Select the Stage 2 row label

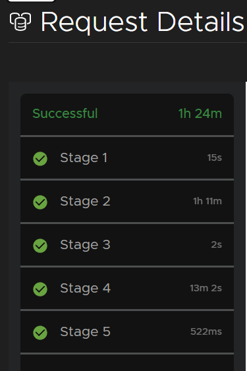tap(85, 202)
